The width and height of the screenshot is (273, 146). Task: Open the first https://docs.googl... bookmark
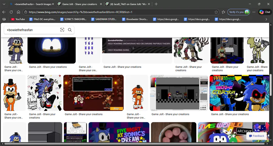click(166, 19)
